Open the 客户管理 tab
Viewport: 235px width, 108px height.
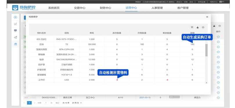[183, 8]
